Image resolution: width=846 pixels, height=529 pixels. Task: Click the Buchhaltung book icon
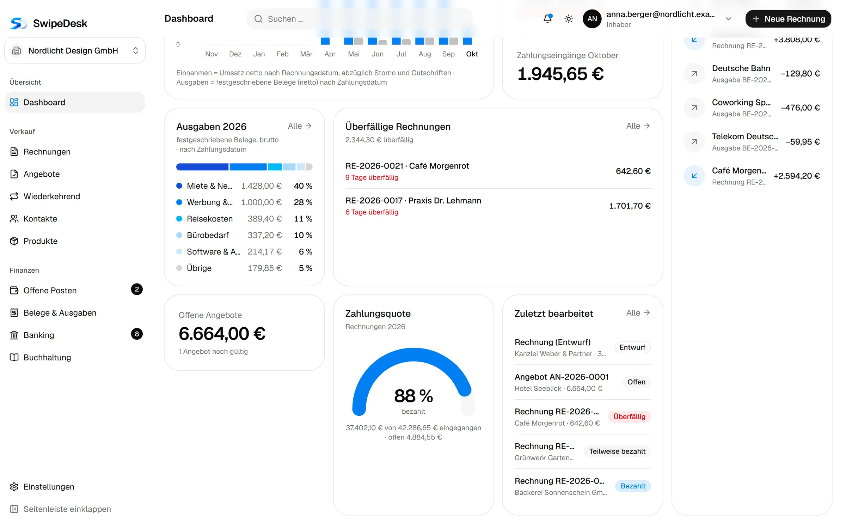[14, 357]
